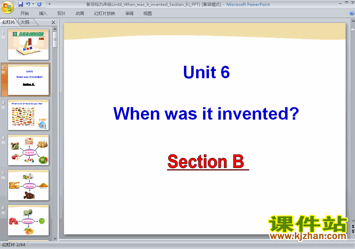The height and width of the screenshot is (249, 355).
Task: Open the 视图 ribbon tab
Action: tap(148, 14)
